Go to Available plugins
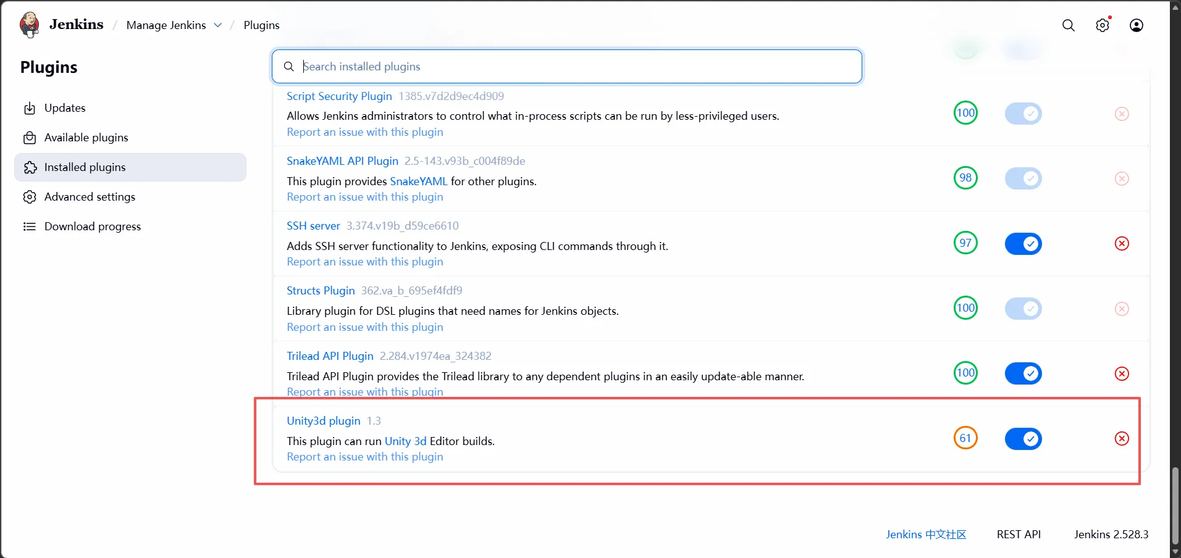 (x=130, y=138)
